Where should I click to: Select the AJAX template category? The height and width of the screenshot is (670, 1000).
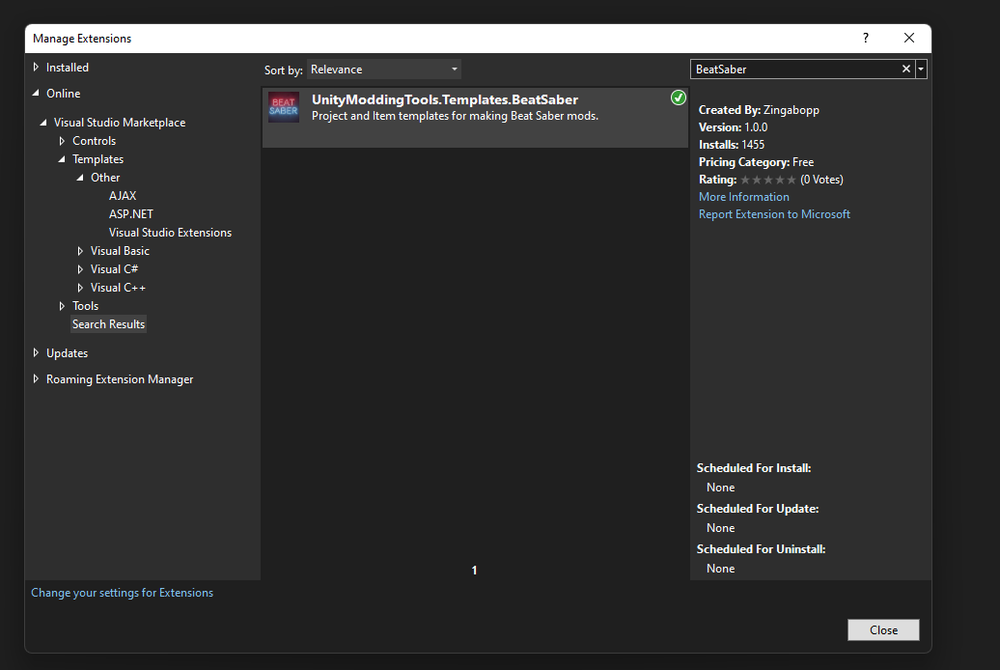tap(123, 196)
